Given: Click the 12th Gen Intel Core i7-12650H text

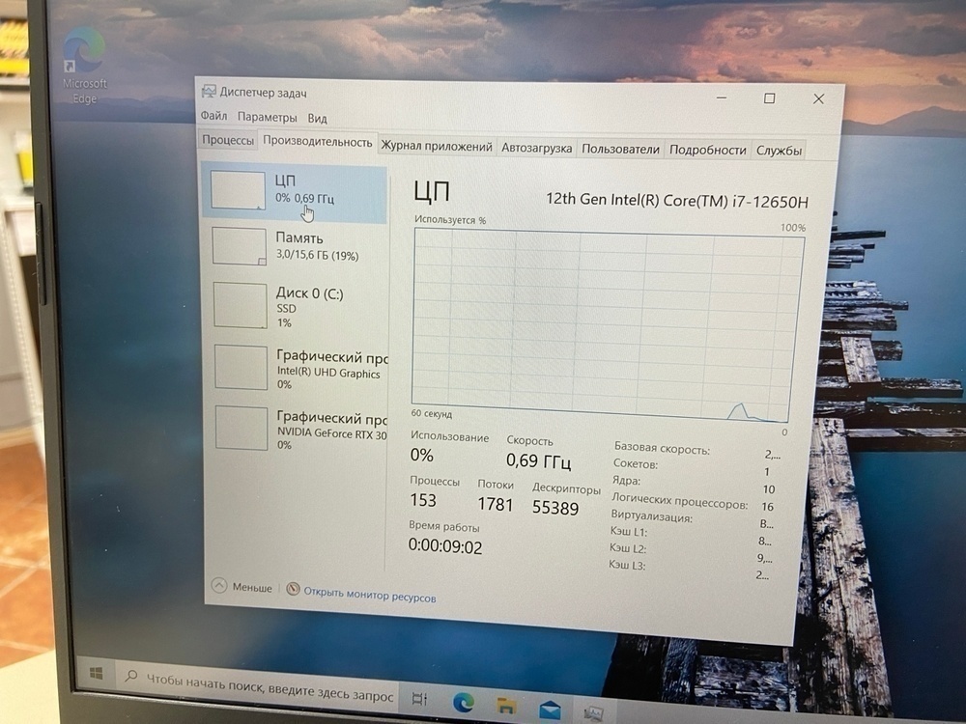Looking at the screenshot, I should click(677, 200).
